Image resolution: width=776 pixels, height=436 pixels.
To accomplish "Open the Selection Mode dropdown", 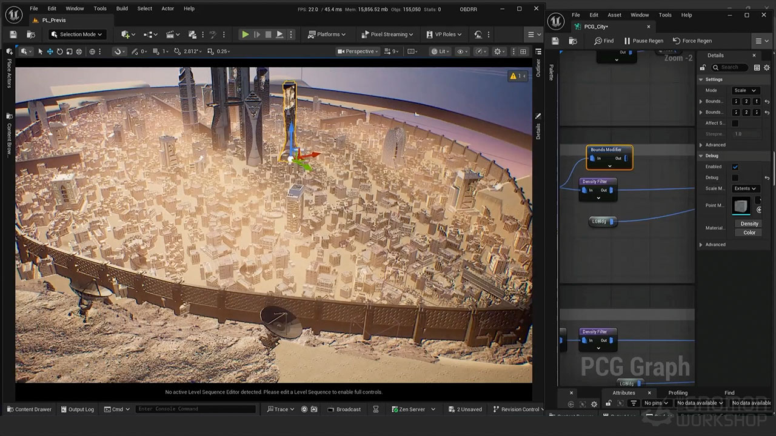I will (x=76, y=35).
